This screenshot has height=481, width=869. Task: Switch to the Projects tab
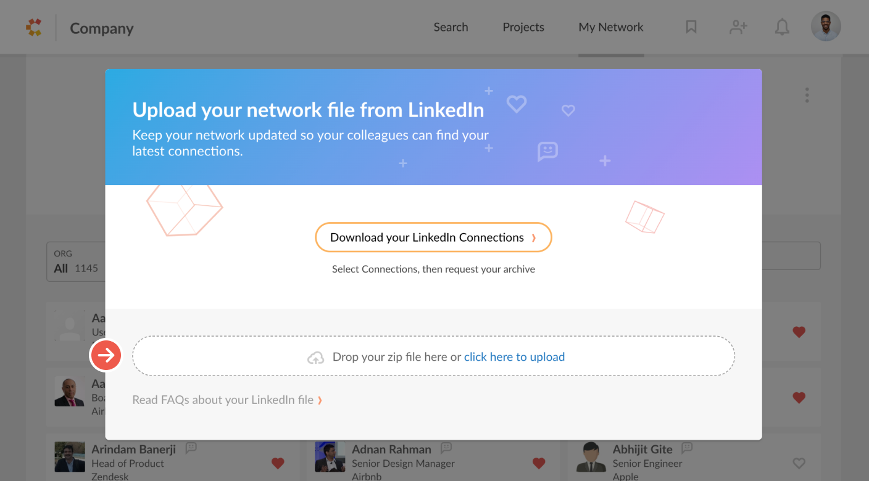(x=523, y=27)
